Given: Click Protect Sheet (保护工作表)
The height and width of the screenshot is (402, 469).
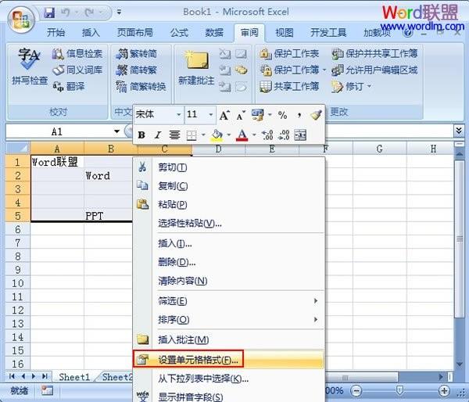Looking at the screenshot, I should 289,54.
